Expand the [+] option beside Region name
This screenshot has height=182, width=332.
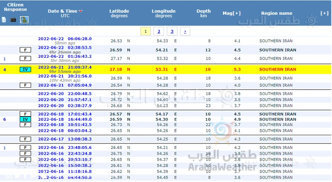tap(324, 13)
